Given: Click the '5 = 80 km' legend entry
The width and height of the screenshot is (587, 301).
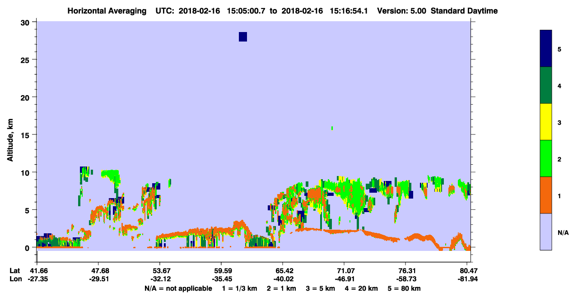Looking at the screenshot, I should tap(405, 288).
